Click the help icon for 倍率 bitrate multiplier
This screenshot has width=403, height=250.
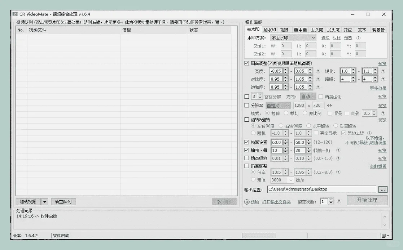point(338,172)
